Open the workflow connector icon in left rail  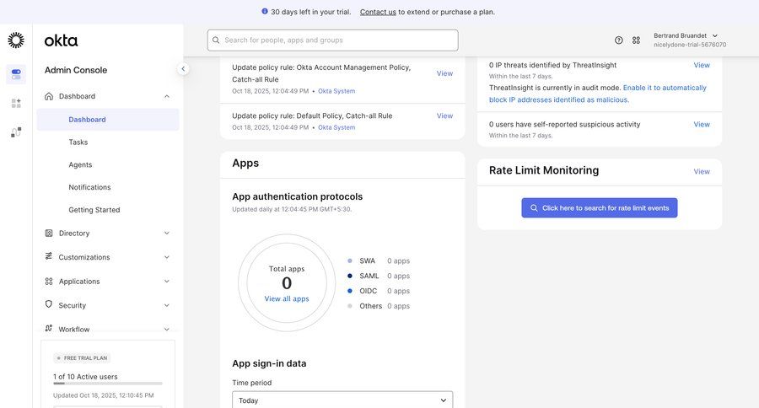coord(16,132)
